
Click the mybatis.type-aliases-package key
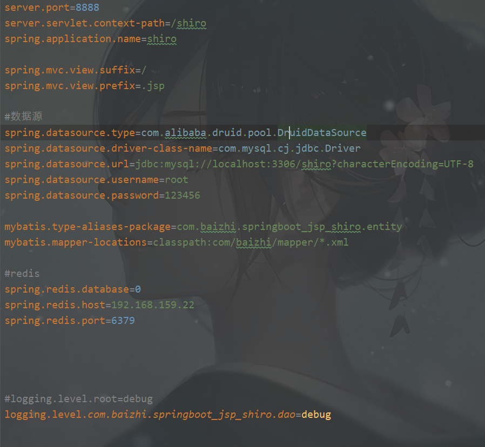click(87, 227)
